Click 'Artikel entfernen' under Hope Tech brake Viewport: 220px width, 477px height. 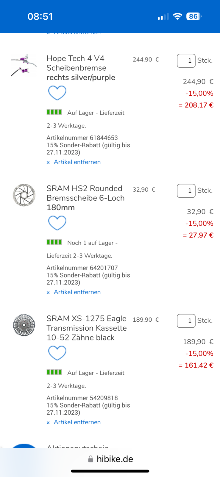pyautogui.click(x=77, y=162)
